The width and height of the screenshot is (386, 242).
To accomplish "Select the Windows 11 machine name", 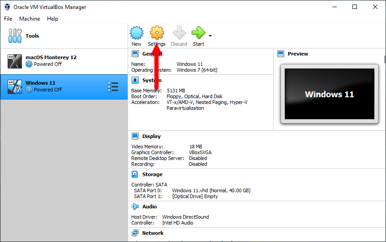I will pyautogui.click(x=40, y=83).
